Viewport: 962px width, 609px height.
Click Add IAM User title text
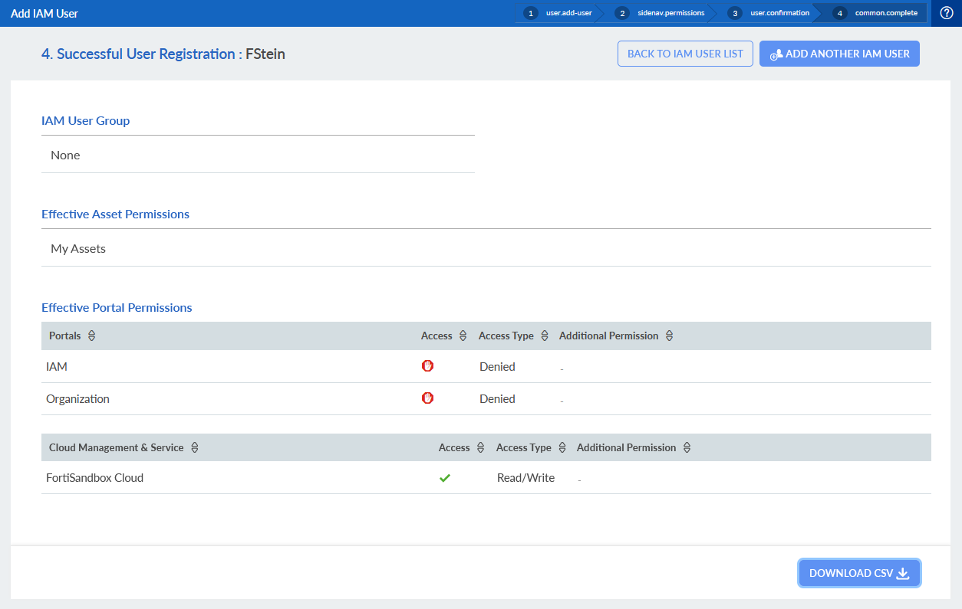pos(44,13)
